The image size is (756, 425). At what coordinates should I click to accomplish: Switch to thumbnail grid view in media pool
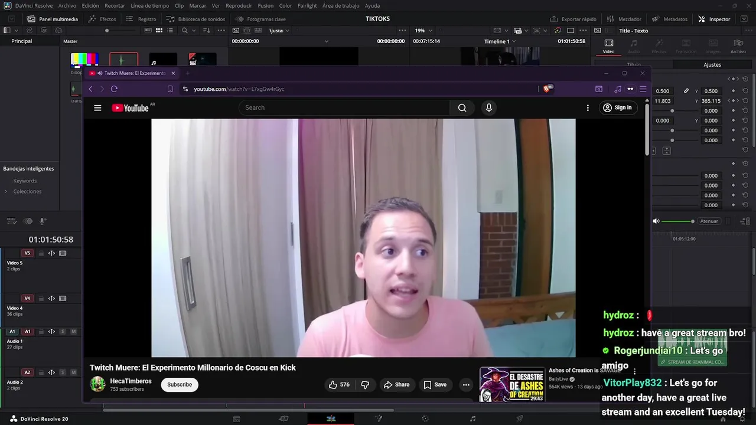pos(159,30)
